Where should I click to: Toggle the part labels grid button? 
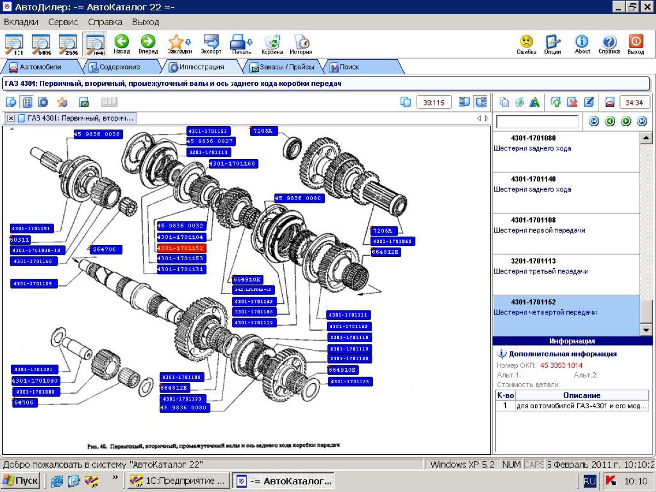click(x=27, y=102)
